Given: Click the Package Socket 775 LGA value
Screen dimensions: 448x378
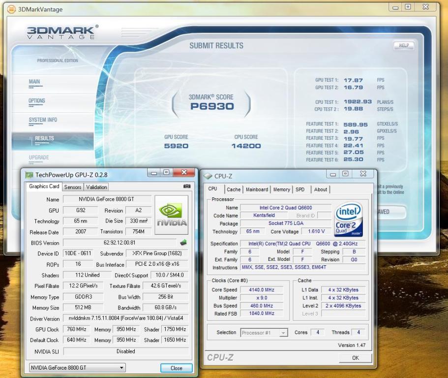Looking at the screenshot, I should tap(286, 223).
